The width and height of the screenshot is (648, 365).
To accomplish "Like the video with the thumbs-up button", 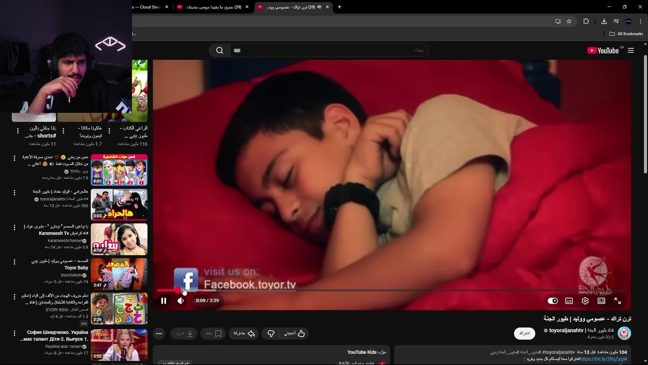I will tap(294, 333).
